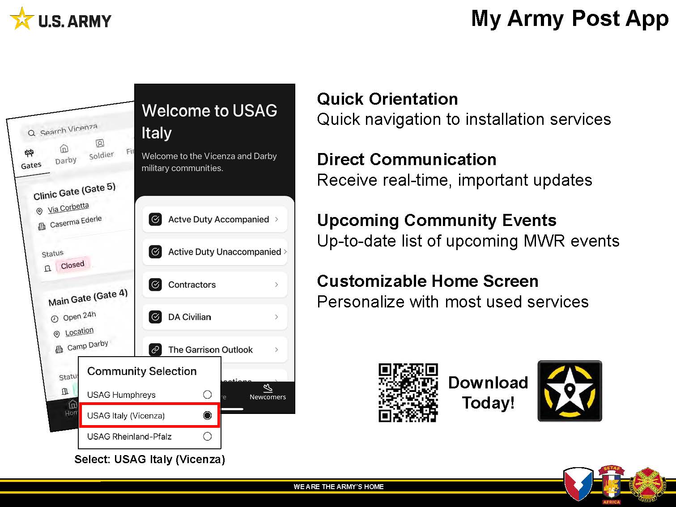Click the search magnifier icon in Search Vicenza

[x=31, y=133]
